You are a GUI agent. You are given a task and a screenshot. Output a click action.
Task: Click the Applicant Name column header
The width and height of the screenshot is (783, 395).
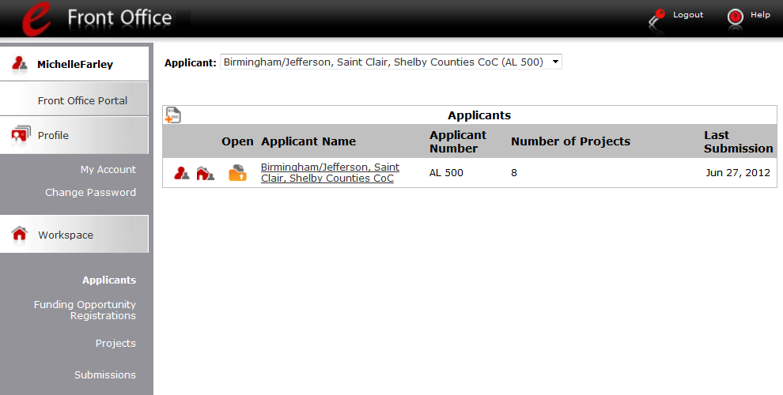(x=308, y=141)
